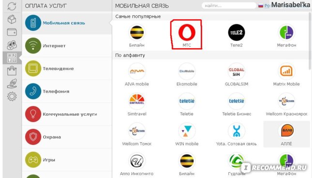Select the Телефония category
Image resolution: width=312 pixels, height=178 pixels.
click(67, 91)
